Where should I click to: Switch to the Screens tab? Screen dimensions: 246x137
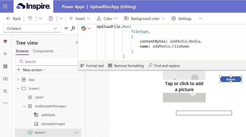[x=22, y=51]
